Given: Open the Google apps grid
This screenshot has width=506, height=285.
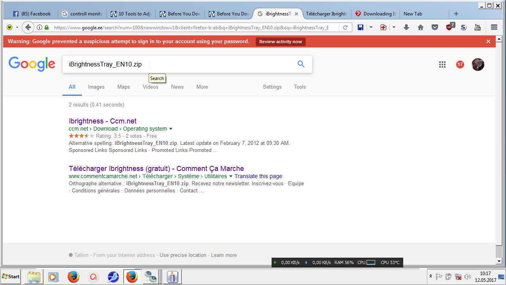Looking at the screenshot, I should coord(442,65).
